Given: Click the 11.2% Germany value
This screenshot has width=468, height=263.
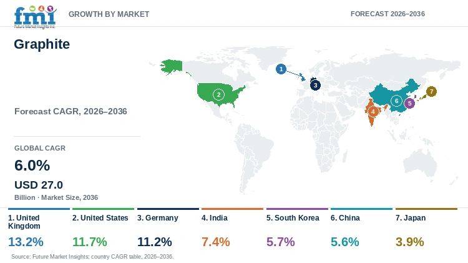Looking at the screenshot, I should pos(155,242).
